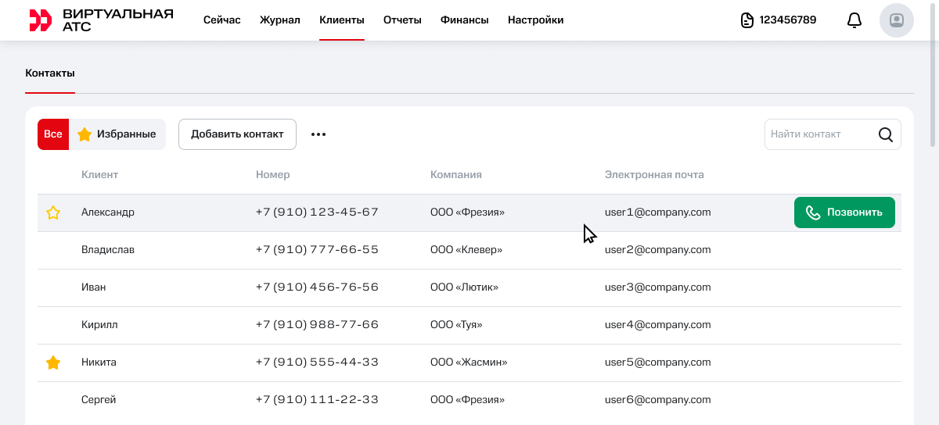Open the Журнал section
939x425 pixels.
point(279,20)
